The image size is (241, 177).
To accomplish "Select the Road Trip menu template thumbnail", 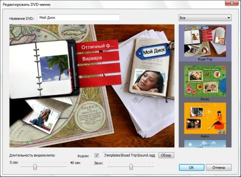I will [205, 41].
